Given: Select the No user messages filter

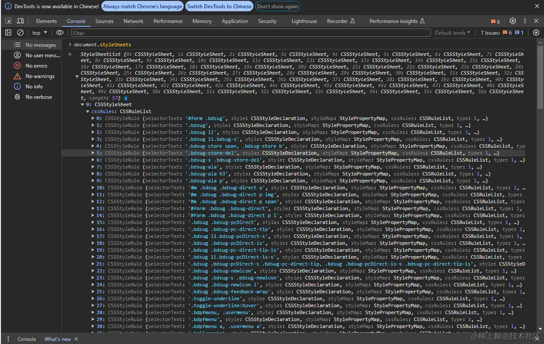Looking at the screenshot, I should click(31, 55).
